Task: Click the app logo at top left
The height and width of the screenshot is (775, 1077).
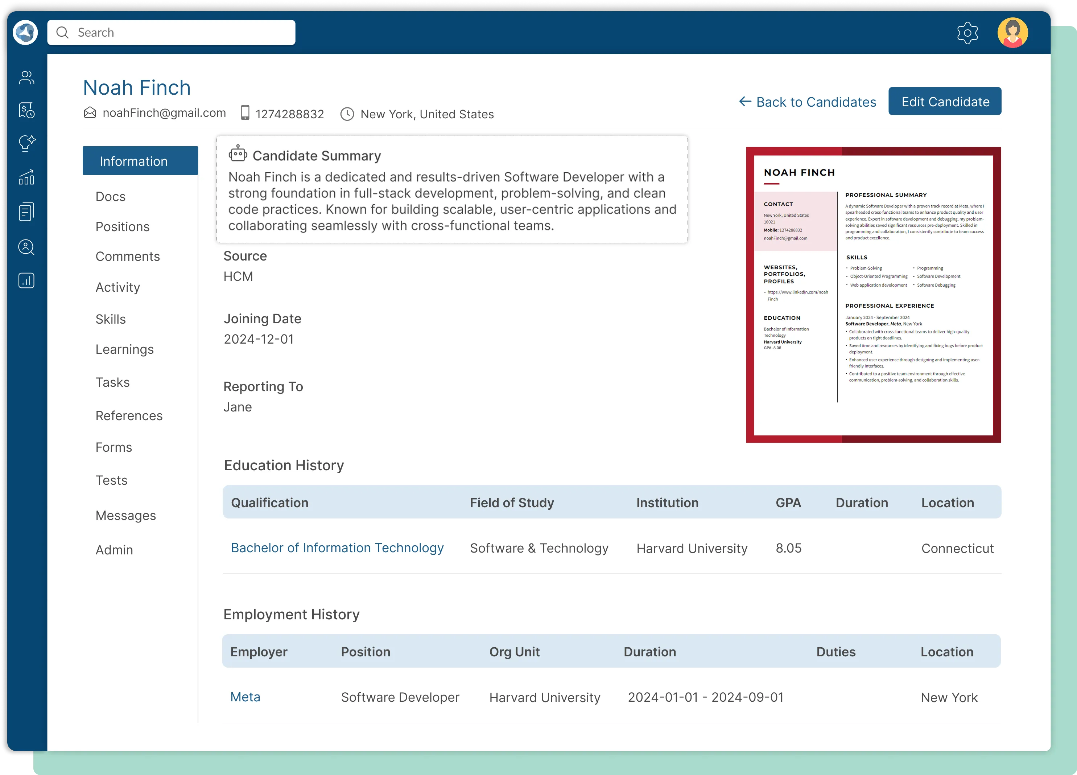Action: tap(25, 32)
